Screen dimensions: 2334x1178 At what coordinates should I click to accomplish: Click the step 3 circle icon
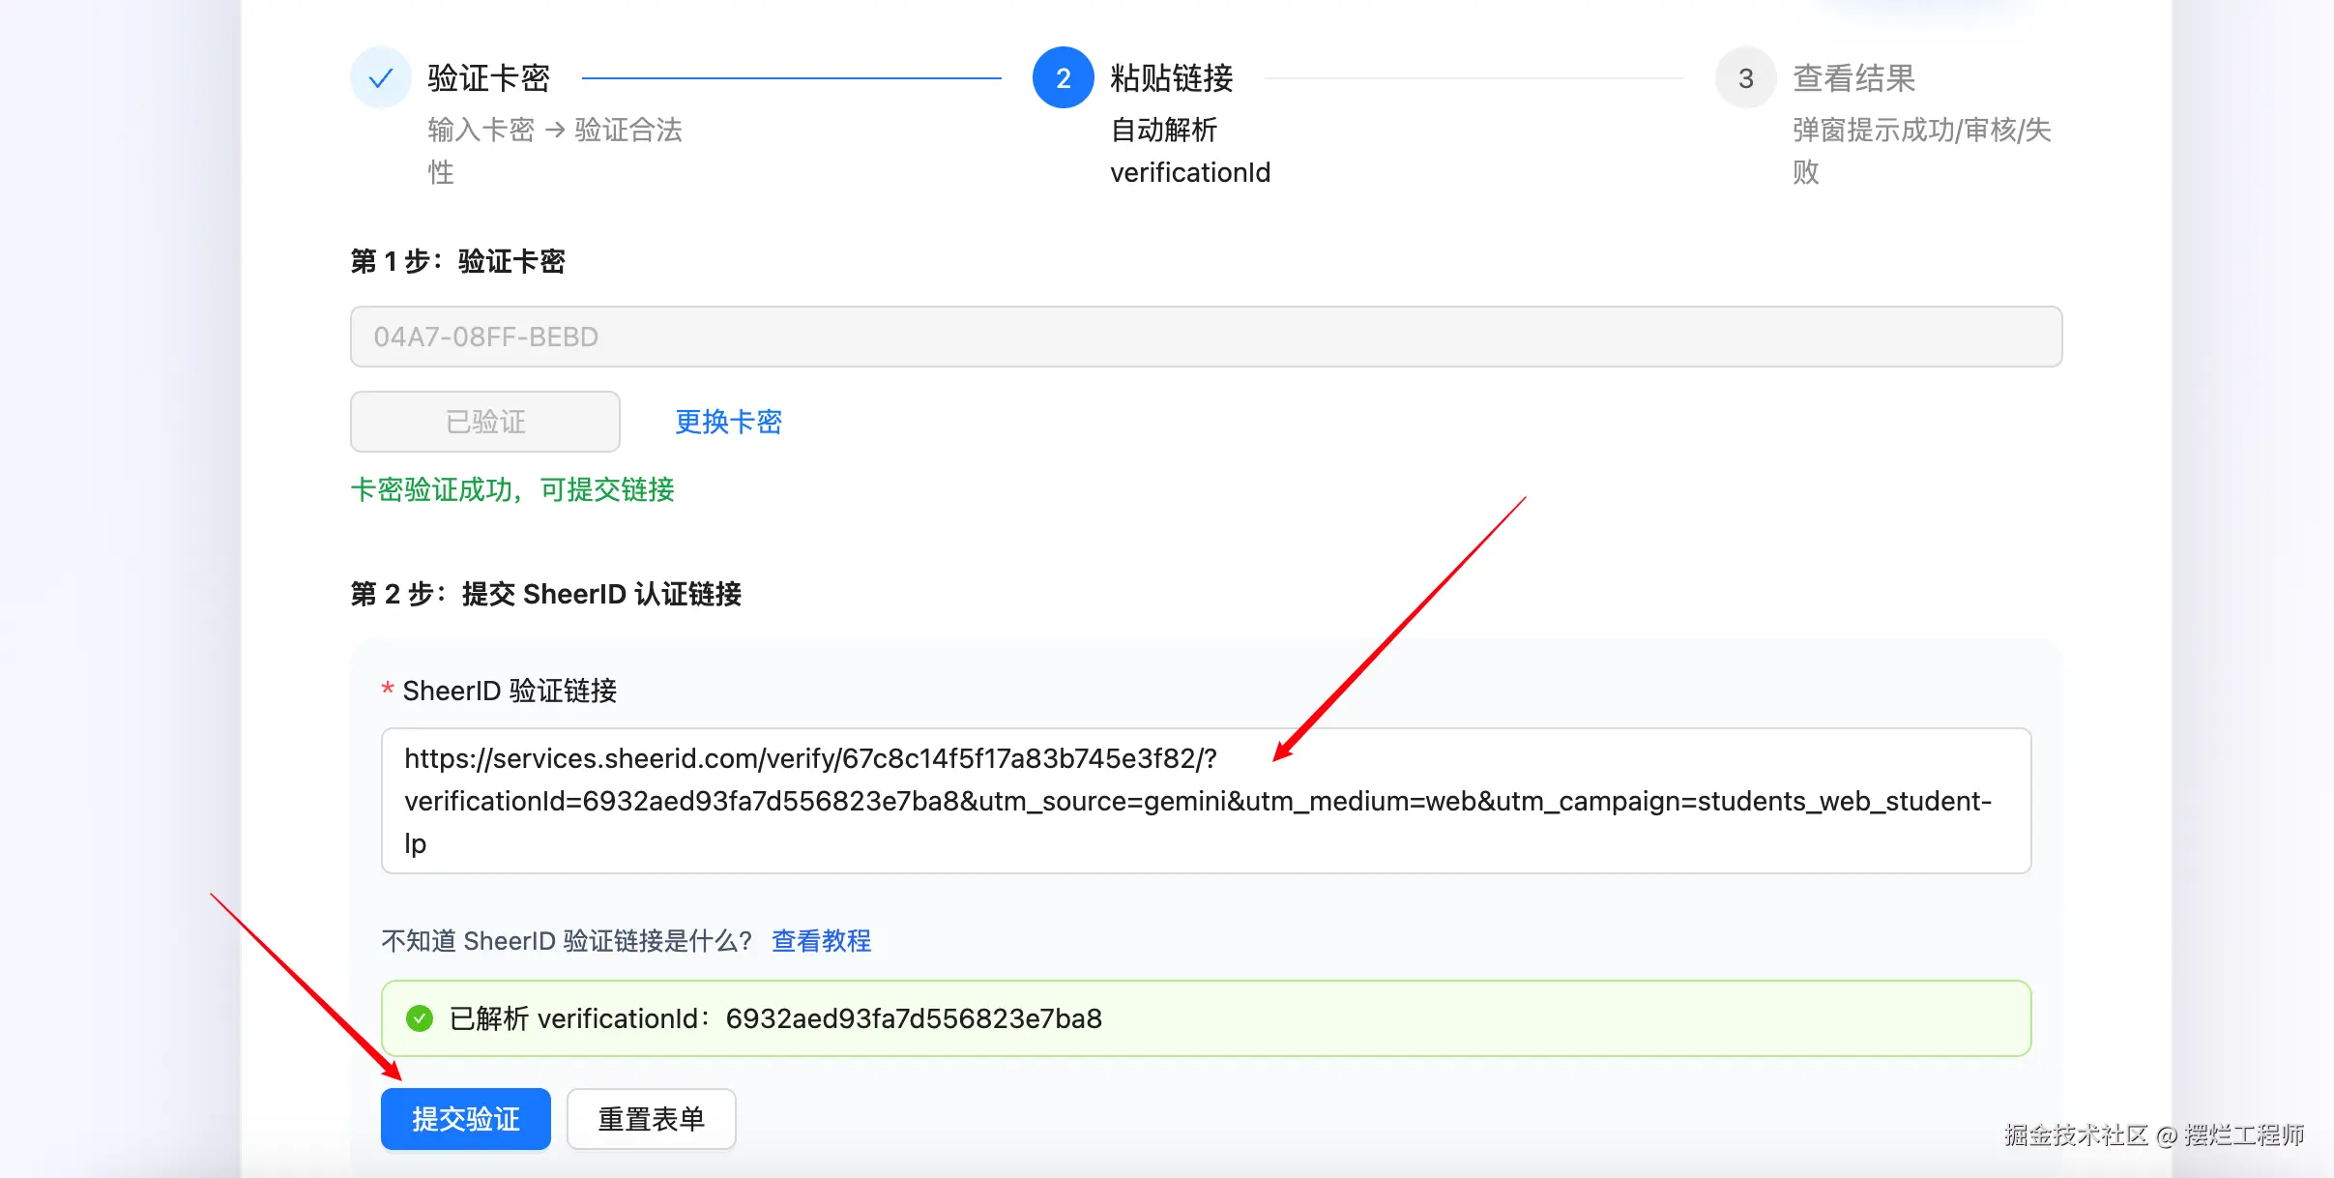click(1745, 78)
